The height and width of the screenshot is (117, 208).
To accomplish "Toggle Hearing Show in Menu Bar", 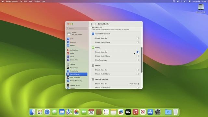I will 138,70.
